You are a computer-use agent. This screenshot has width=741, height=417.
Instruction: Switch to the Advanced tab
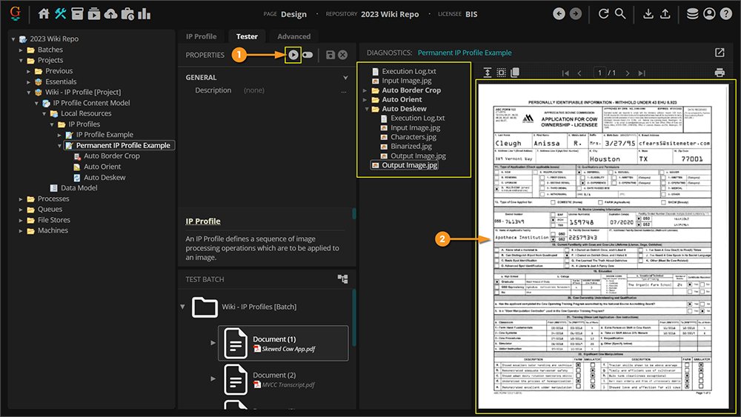pos(293,36)
